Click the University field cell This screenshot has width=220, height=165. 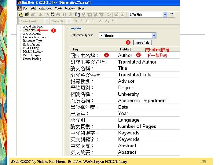(x=148, y=94)
